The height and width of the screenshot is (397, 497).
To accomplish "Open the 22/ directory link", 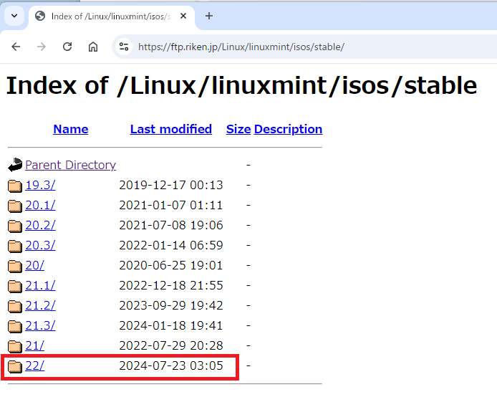I will (34, 365).
